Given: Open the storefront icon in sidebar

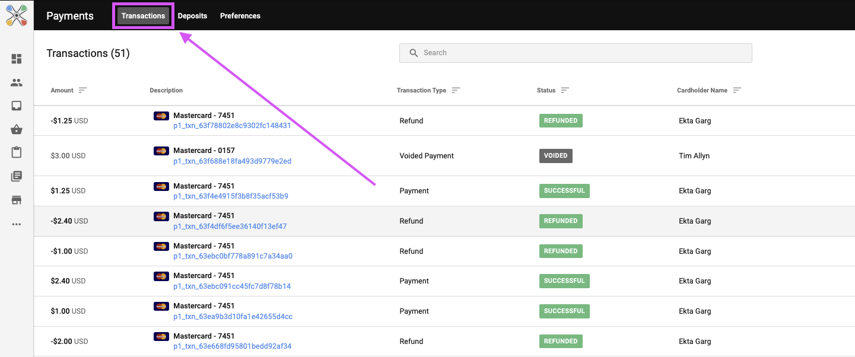Looking at the screenshot, I should click(17, 200).
